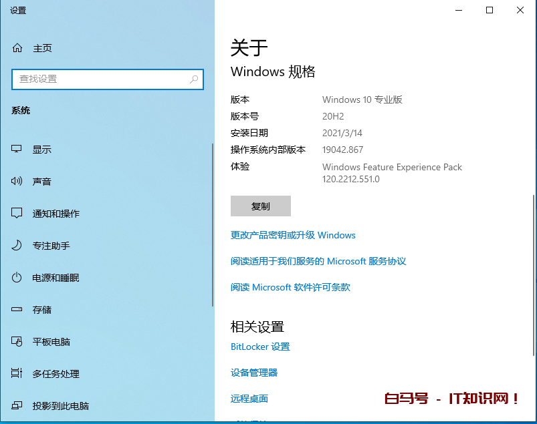Open 更改产品密钥或升级 Windows link

click(293, 235)
